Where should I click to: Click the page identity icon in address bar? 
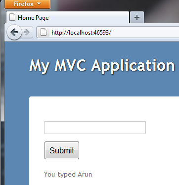[x=44, y=32]
